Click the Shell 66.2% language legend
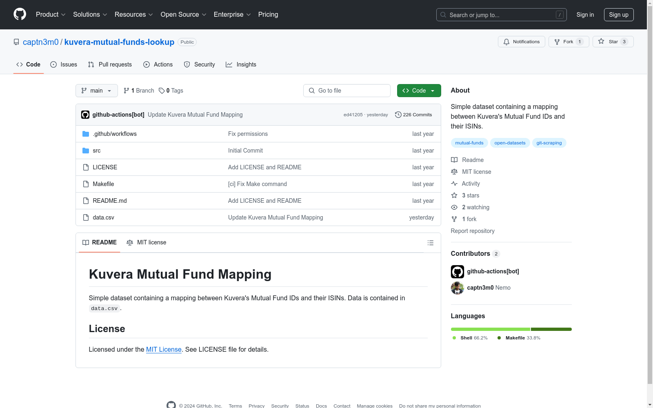 [470, 338]
